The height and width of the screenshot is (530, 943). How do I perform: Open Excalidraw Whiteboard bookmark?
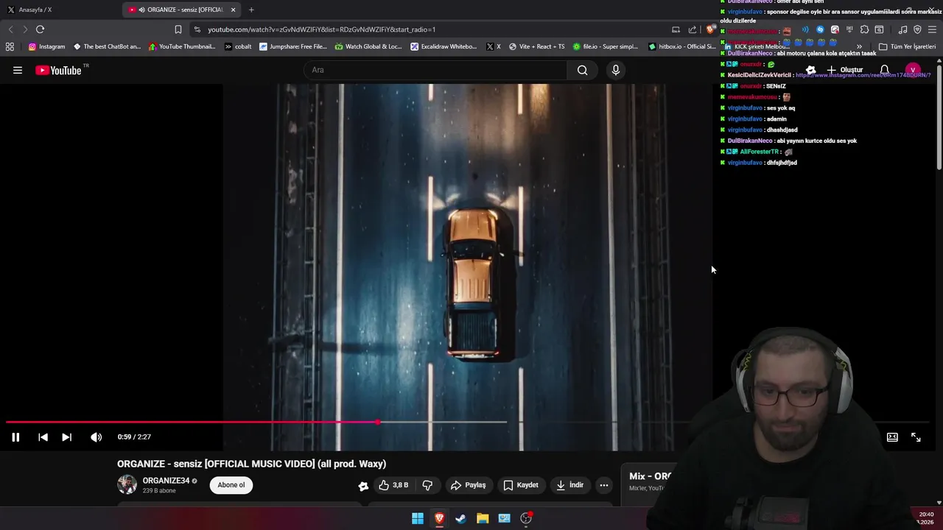click(444, 46)
